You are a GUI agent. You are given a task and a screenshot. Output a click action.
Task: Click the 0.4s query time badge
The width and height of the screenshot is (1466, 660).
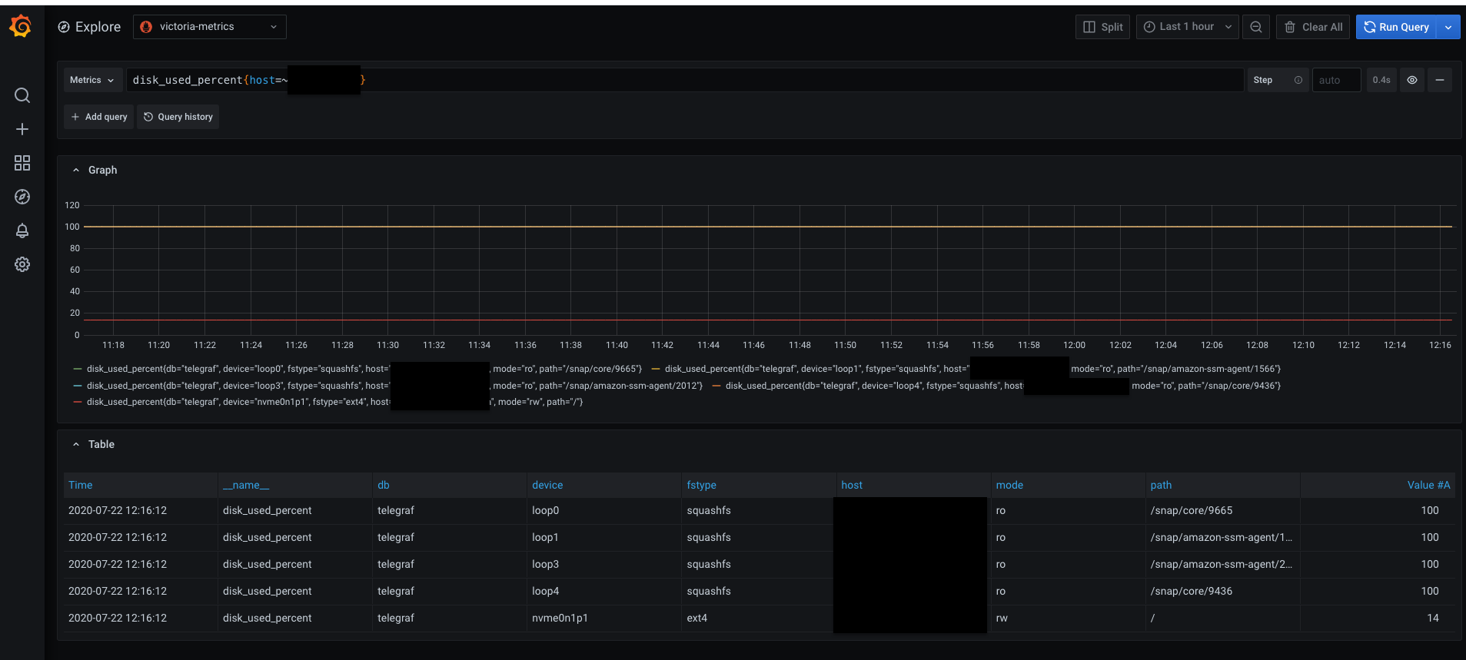click(1381, 80)
